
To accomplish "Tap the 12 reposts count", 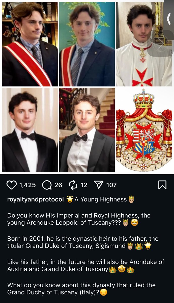I will pyautogui.click(x=84, y=185).
